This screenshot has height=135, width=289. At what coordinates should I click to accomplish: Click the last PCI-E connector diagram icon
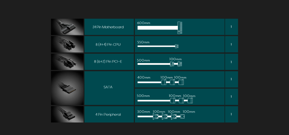coord(180,64)
